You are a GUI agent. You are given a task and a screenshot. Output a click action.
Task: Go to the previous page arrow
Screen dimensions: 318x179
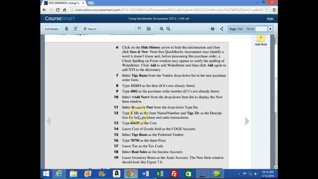[49, 121]
